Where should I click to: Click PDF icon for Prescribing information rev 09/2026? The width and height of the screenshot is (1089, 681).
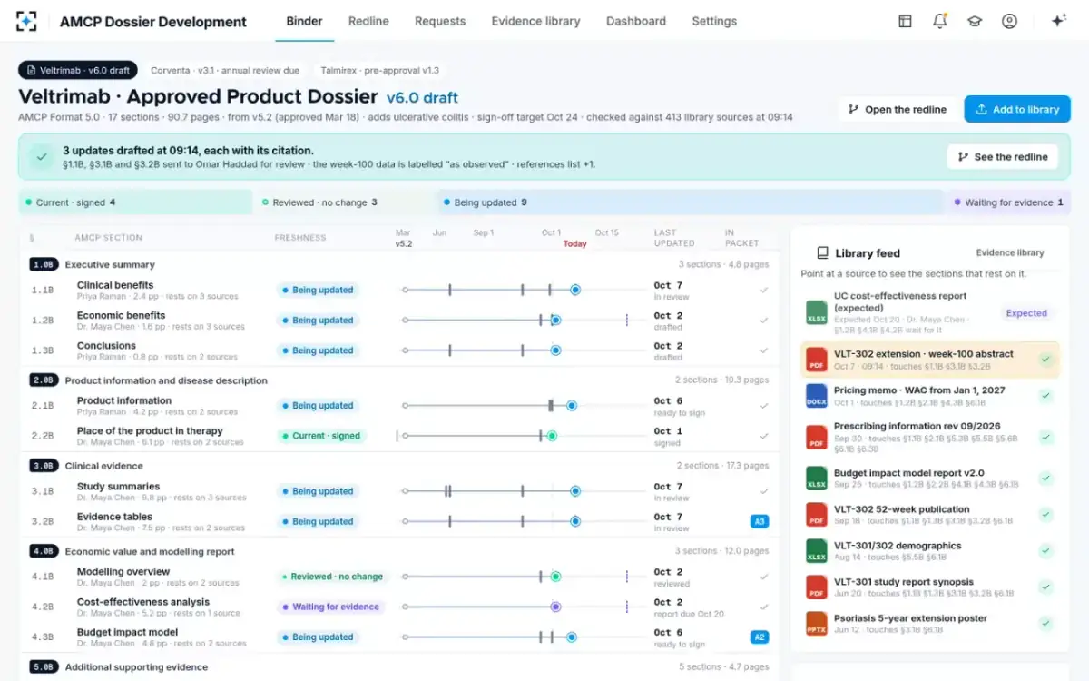[x=817, y=437]
